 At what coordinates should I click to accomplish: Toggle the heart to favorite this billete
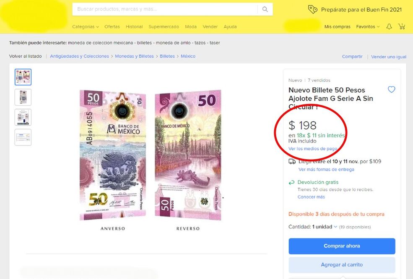coord(391,89)
